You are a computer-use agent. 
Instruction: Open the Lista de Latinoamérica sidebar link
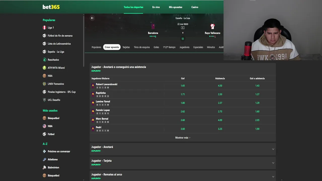tap(59, 44)
